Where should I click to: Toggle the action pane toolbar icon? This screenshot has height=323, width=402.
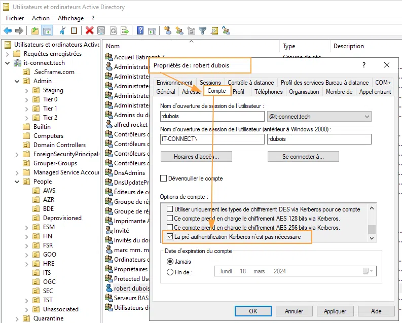(x=152, y=31)
